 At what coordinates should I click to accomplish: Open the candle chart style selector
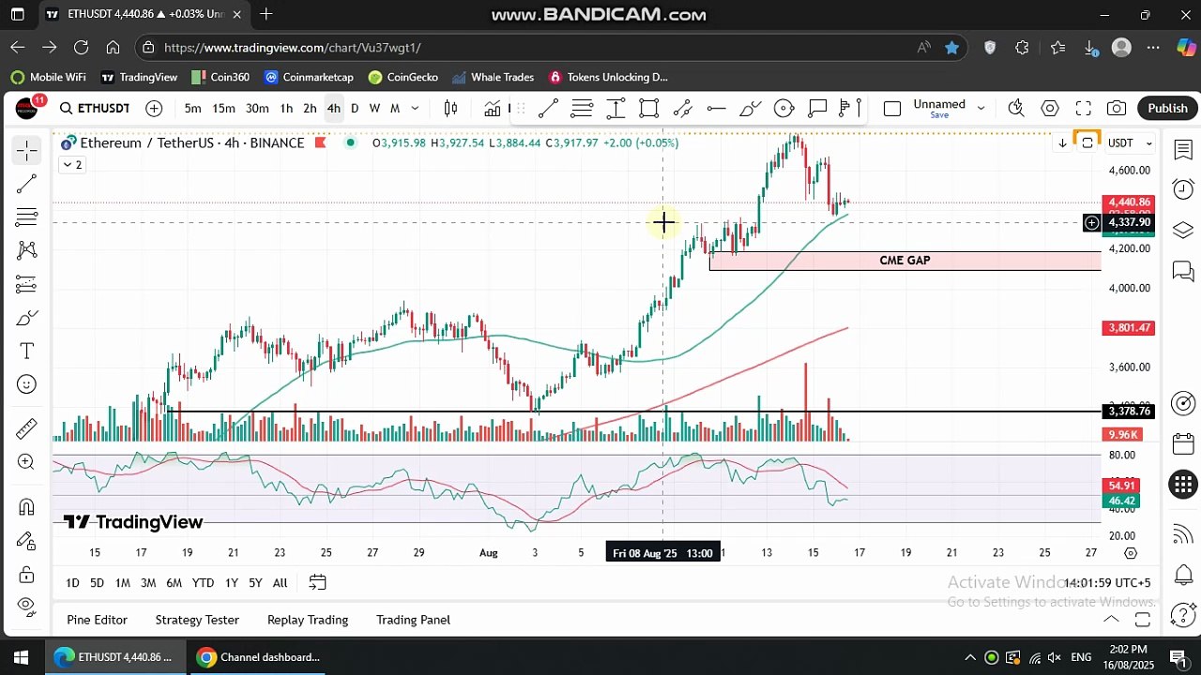[450, 109]
